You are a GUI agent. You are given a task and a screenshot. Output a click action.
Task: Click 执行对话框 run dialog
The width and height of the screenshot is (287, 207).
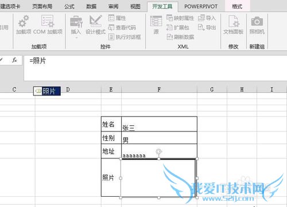[x=125, y=37]
